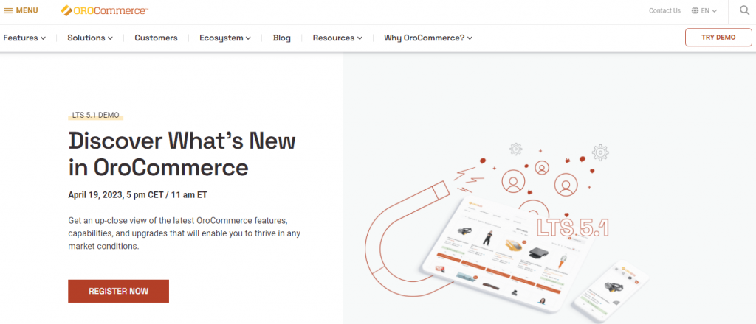756x324 pixels.
Task: Expand the Ecosystem menu
Action: [x=225, y=38]
